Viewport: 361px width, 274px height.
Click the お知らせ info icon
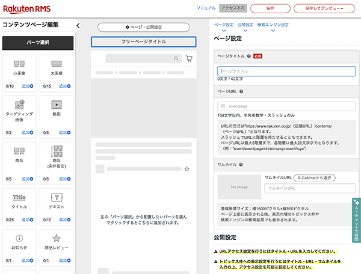coord(19,239)
